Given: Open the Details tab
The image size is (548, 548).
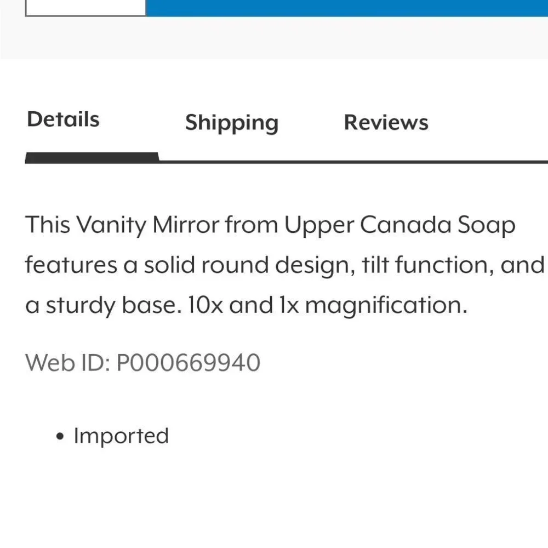Looking at the screenshot, I should point(63,119).
